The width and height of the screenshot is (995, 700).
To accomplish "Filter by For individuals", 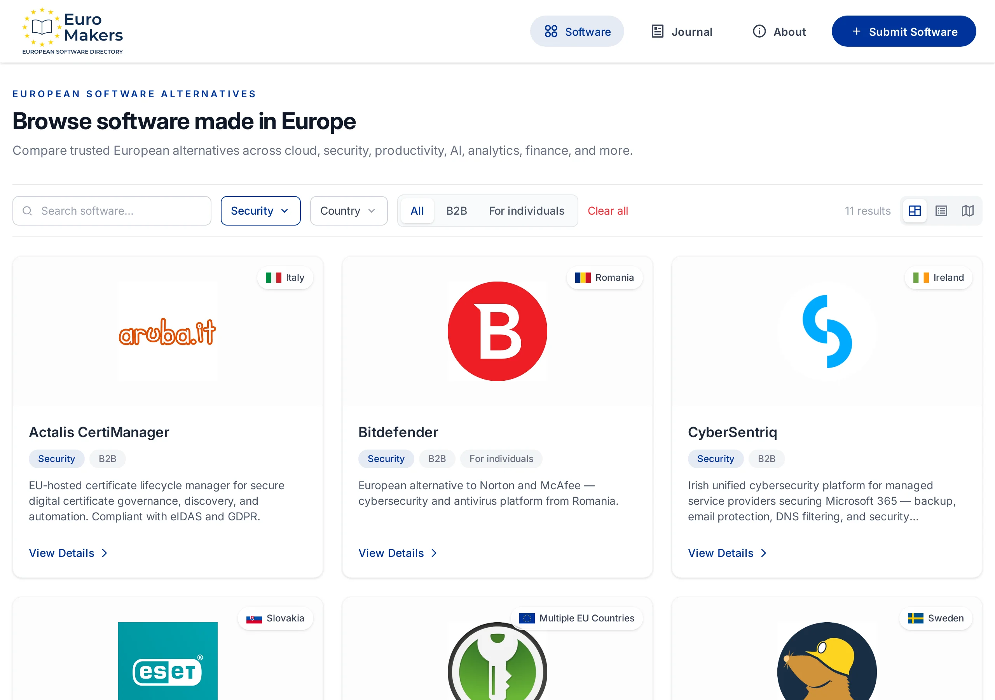I will click(x=527, y=211).
